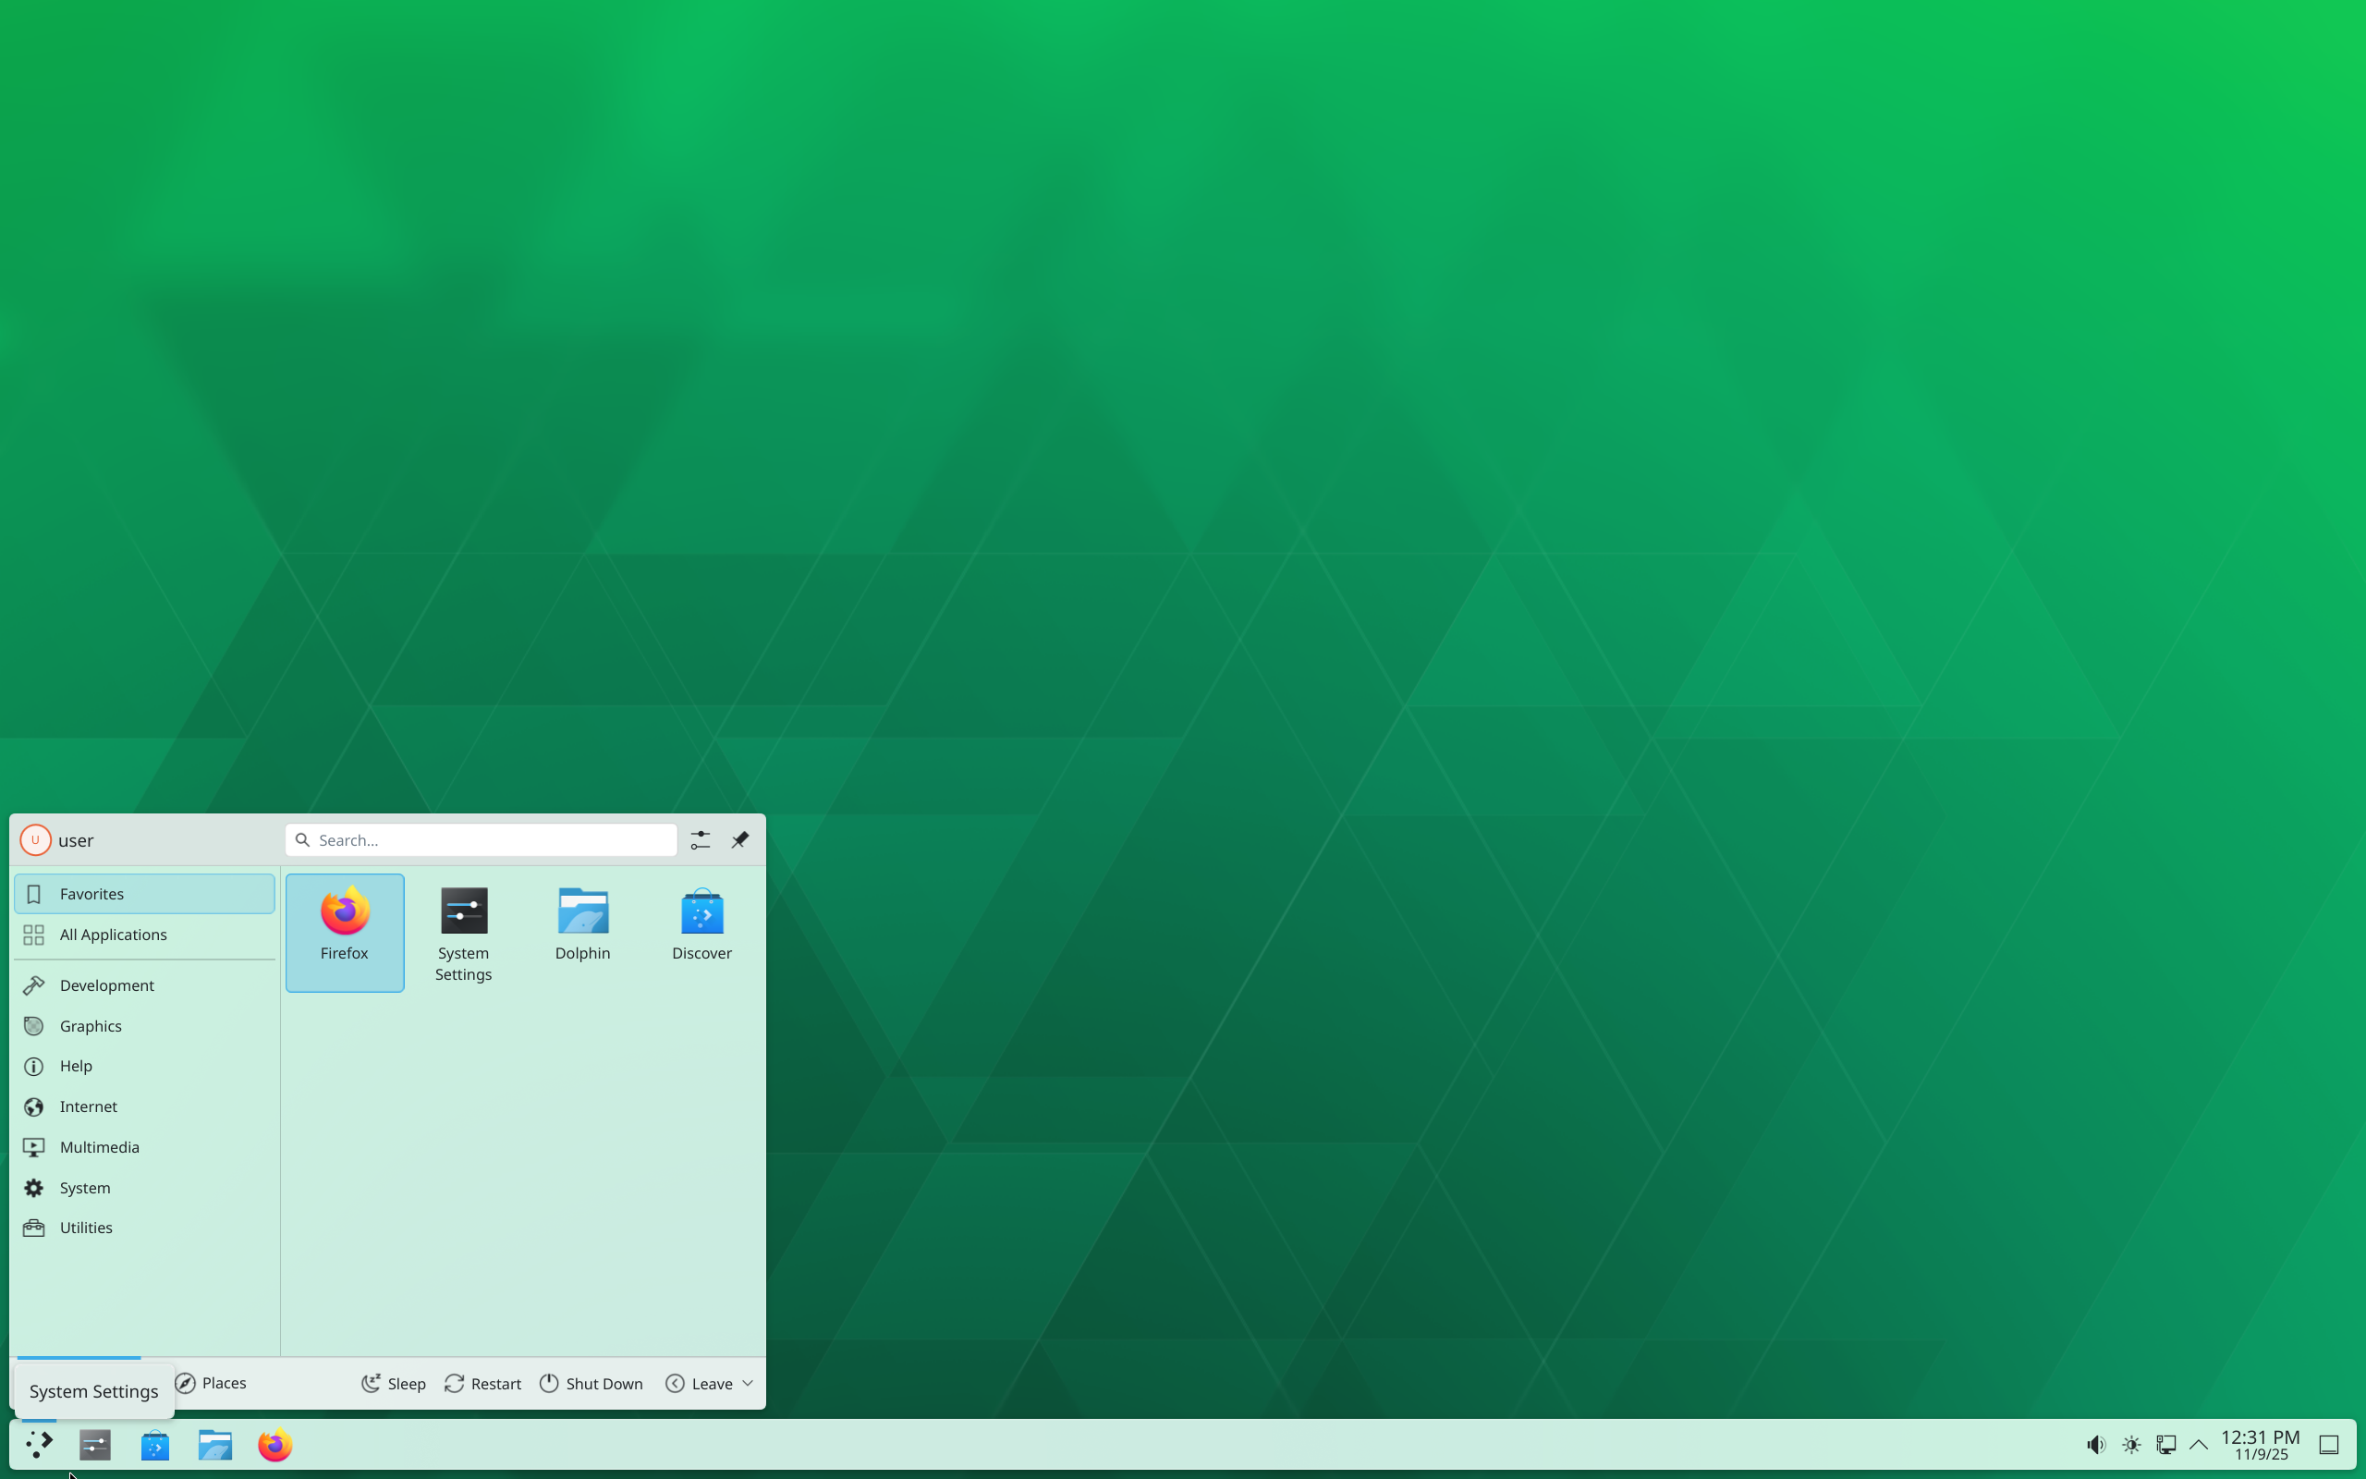The width and height of the screenshot is (2366, 1479).
Task: Launch Firefox from the Favorites grid
Action: pos(344,932)
